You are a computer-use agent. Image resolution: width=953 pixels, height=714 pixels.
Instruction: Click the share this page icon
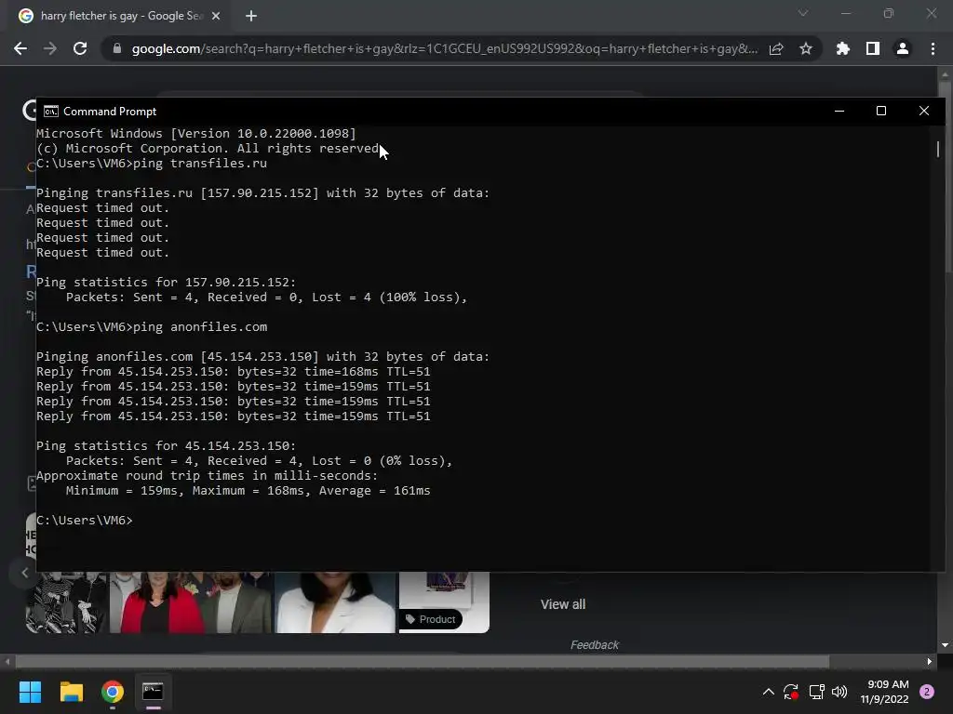coord(776,48)
